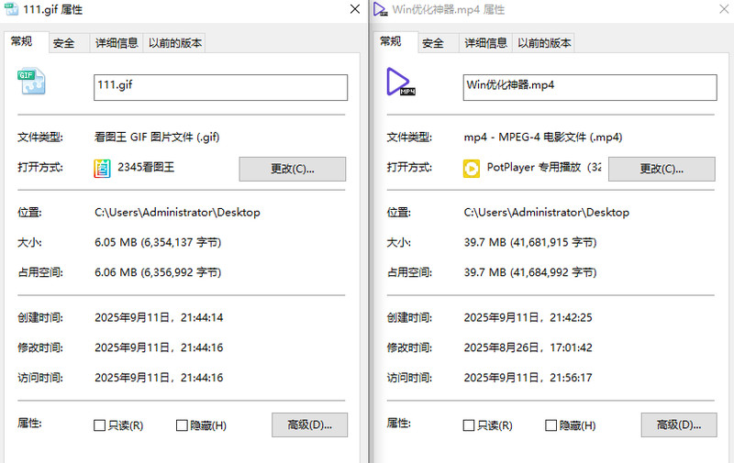
Task: Click Win优化神器.mp4 属性 window title text
Action: (x=449, y=9)
